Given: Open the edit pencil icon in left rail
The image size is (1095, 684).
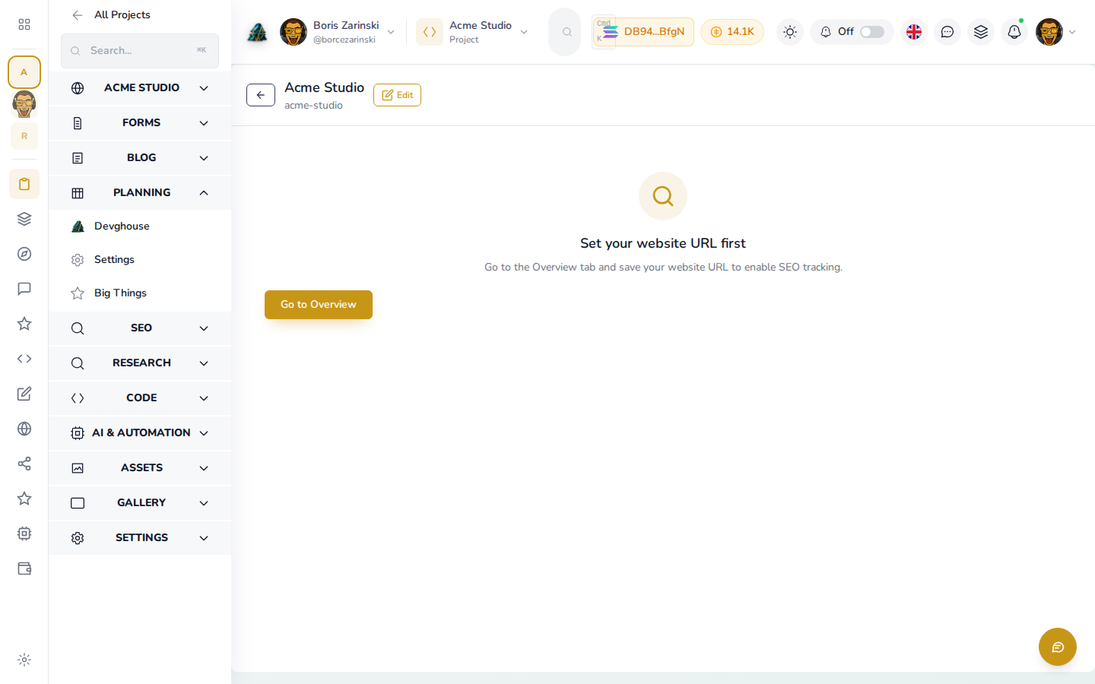Looking at the screenshot, I should pos(24,394).
